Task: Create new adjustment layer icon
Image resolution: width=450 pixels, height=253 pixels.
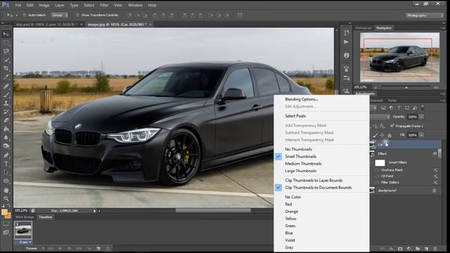Action: click(409, 249)
